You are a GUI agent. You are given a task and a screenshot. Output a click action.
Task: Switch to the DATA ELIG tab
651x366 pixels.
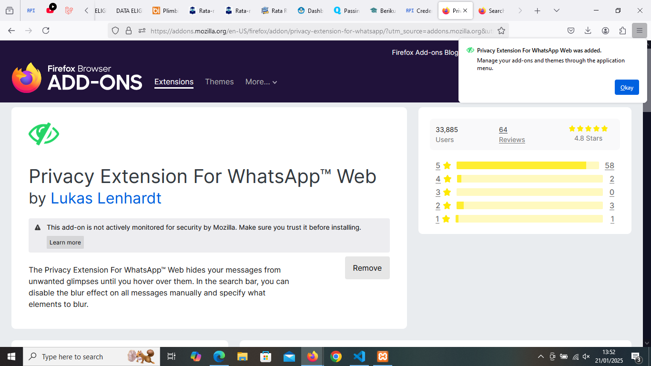129,10
